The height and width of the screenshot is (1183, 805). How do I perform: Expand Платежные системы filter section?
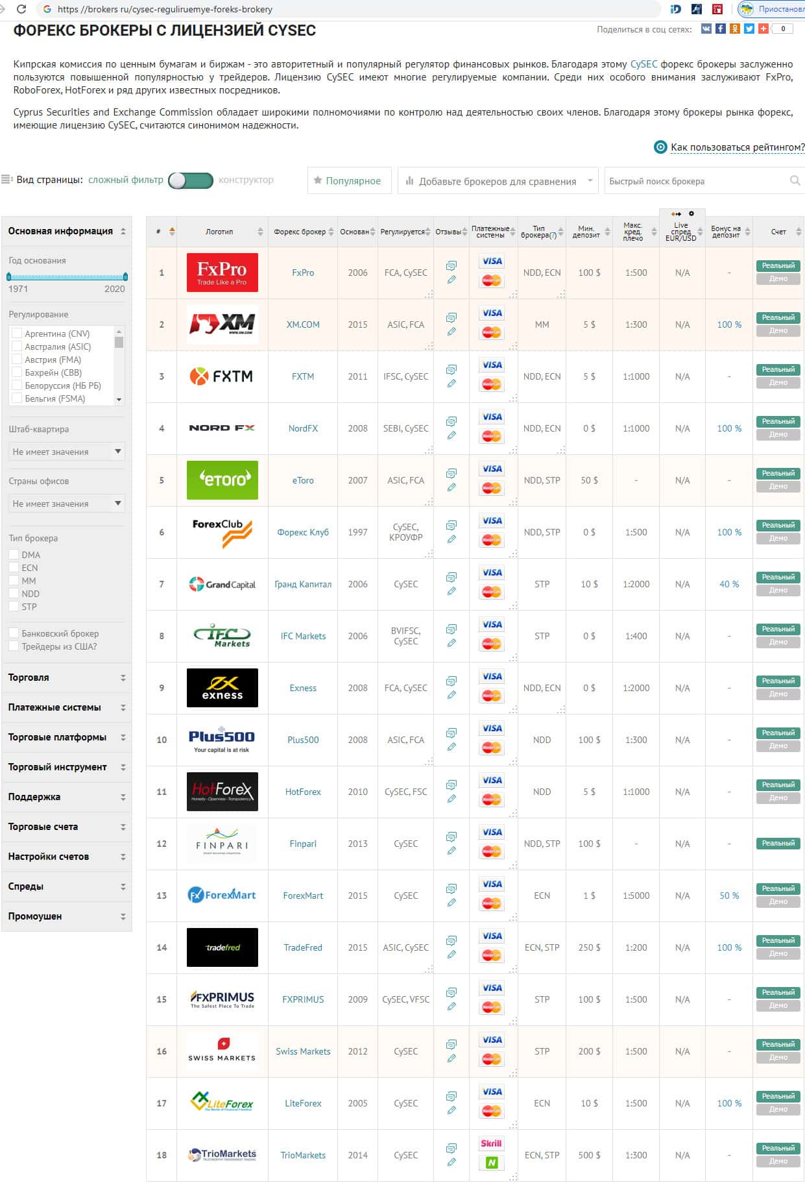[67, 707]
